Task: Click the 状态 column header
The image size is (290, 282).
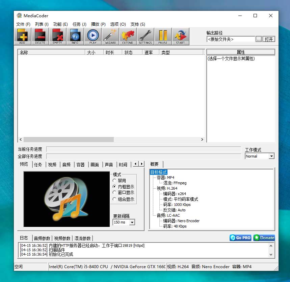Action: click(x=132, y=52)
